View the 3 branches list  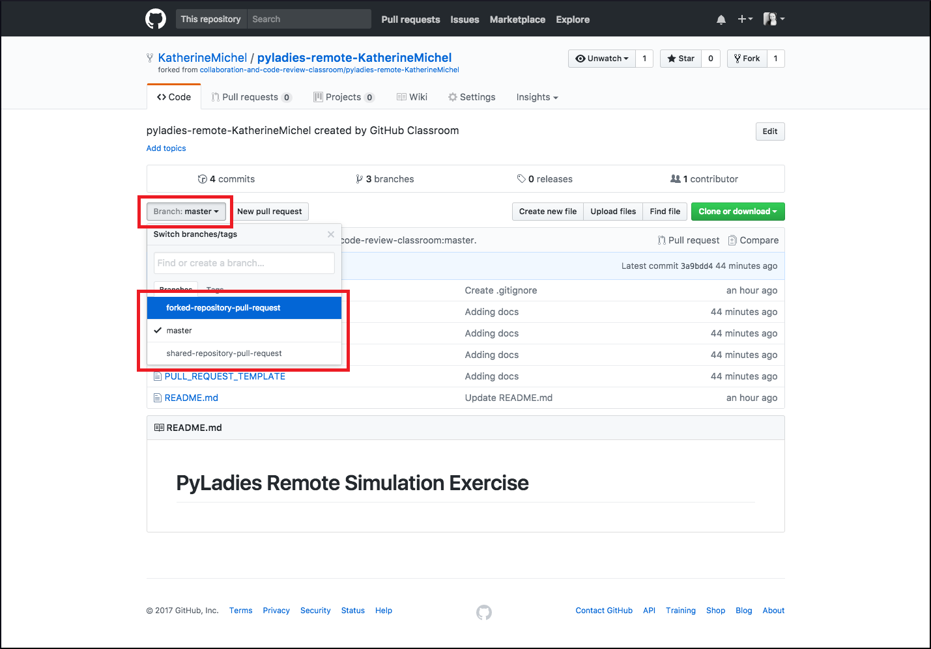(385, 179)
